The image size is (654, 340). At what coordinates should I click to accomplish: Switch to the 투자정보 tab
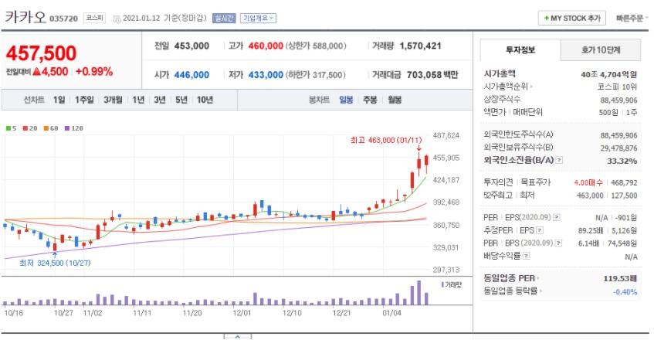pyautogui.click(x=520, y=50)
